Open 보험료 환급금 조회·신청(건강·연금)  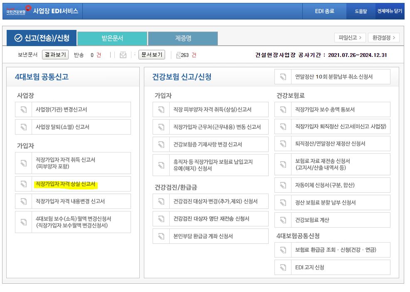click(332, 250)
